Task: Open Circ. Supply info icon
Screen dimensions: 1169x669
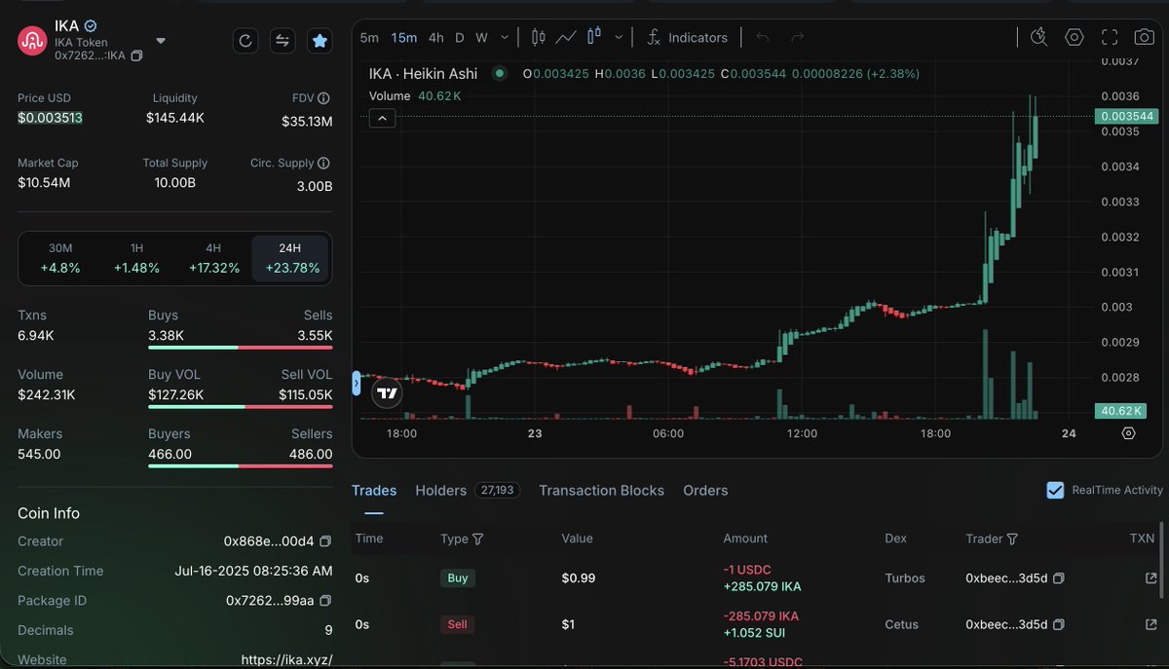Action: pos(323,164)
